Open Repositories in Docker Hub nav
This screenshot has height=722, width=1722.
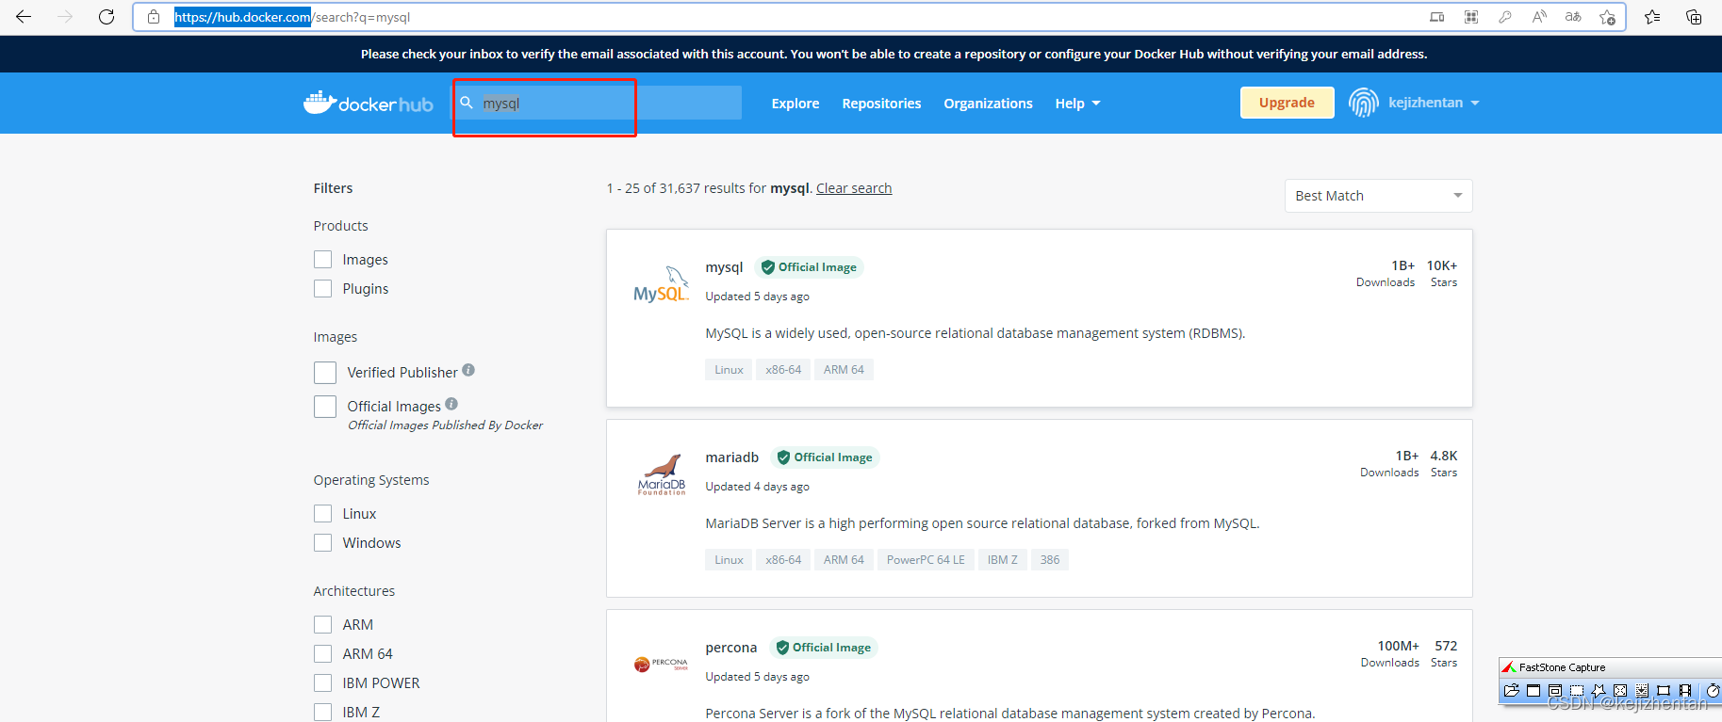(x=881, y=104)
